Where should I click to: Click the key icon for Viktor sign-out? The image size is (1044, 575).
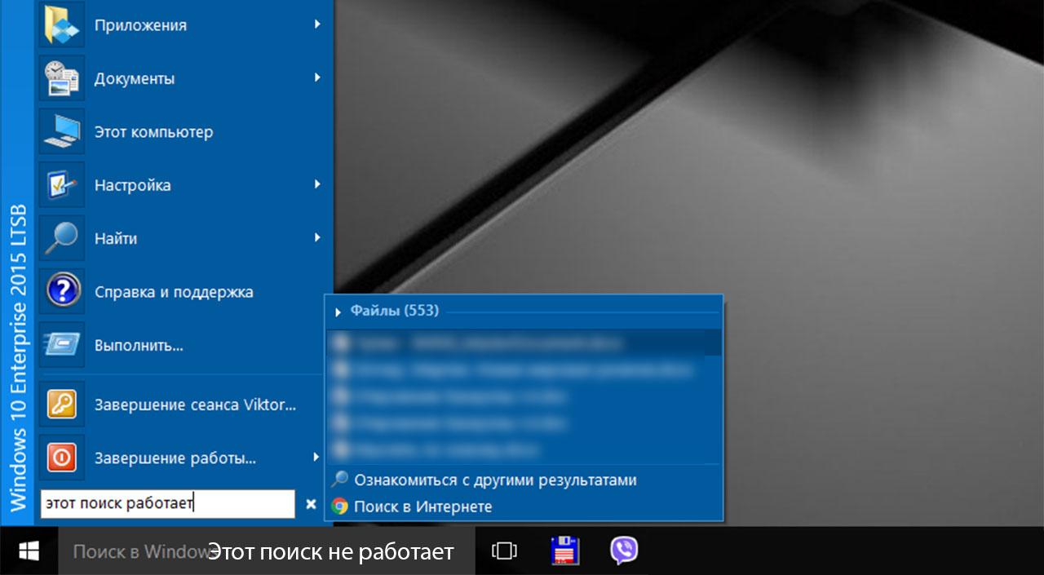62,405
